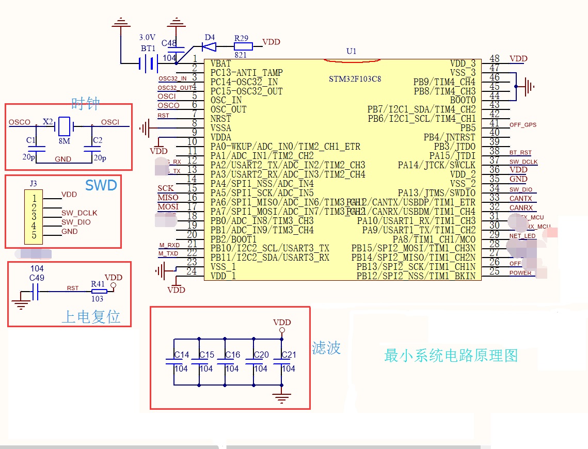Click the 上电复位 section title
588x449 pixels.
91,317
